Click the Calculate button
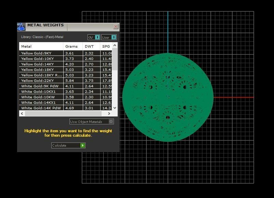274x198 pixels. (x=68, y=145)
